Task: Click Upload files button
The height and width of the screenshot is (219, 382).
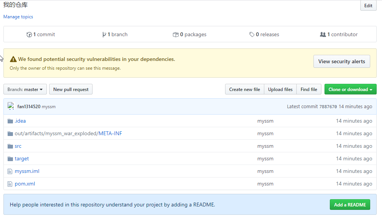Action: pyautogui.click(x=280, y=90)
